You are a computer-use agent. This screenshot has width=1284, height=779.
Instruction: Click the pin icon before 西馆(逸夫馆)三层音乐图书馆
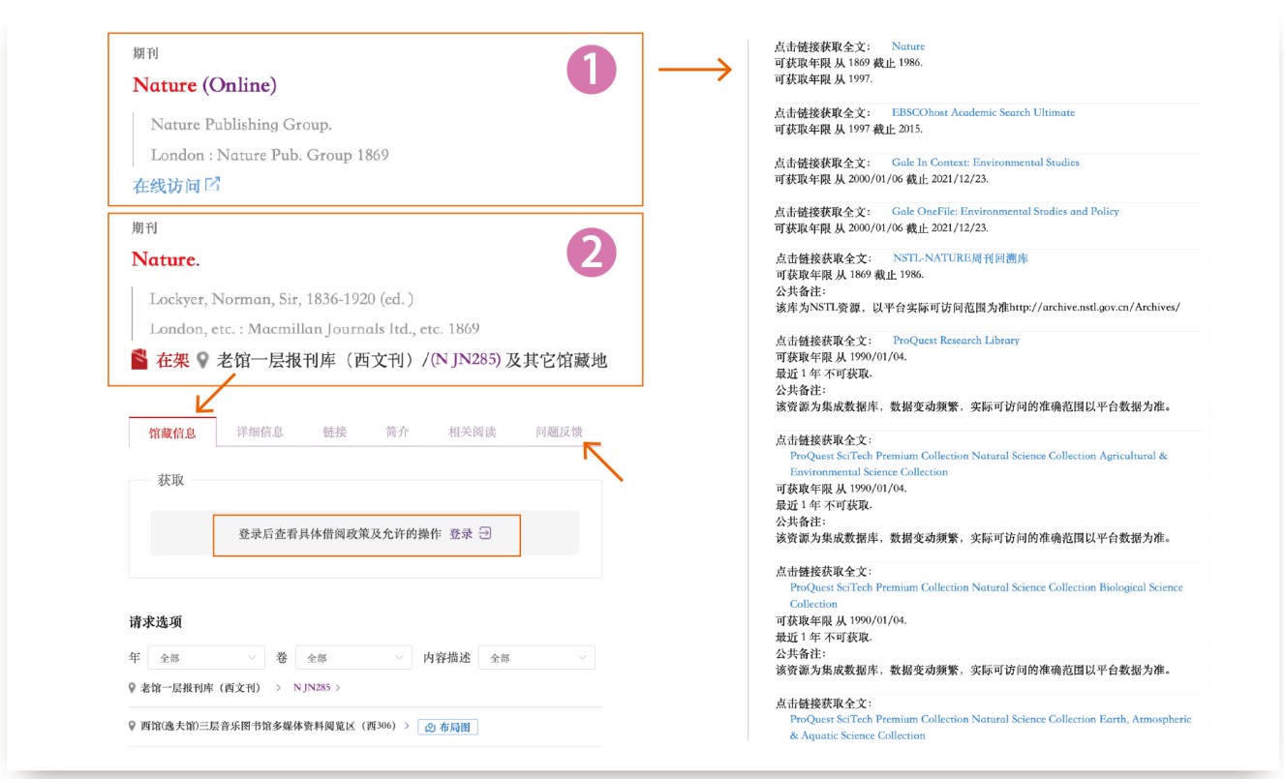132,727
